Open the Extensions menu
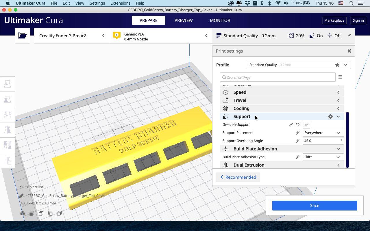 coord(120,3)
